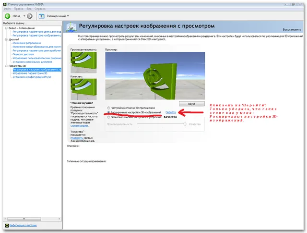307x233 pixels.
Task: Click the right scroll arrow of task panel
Action: [59, 219]
